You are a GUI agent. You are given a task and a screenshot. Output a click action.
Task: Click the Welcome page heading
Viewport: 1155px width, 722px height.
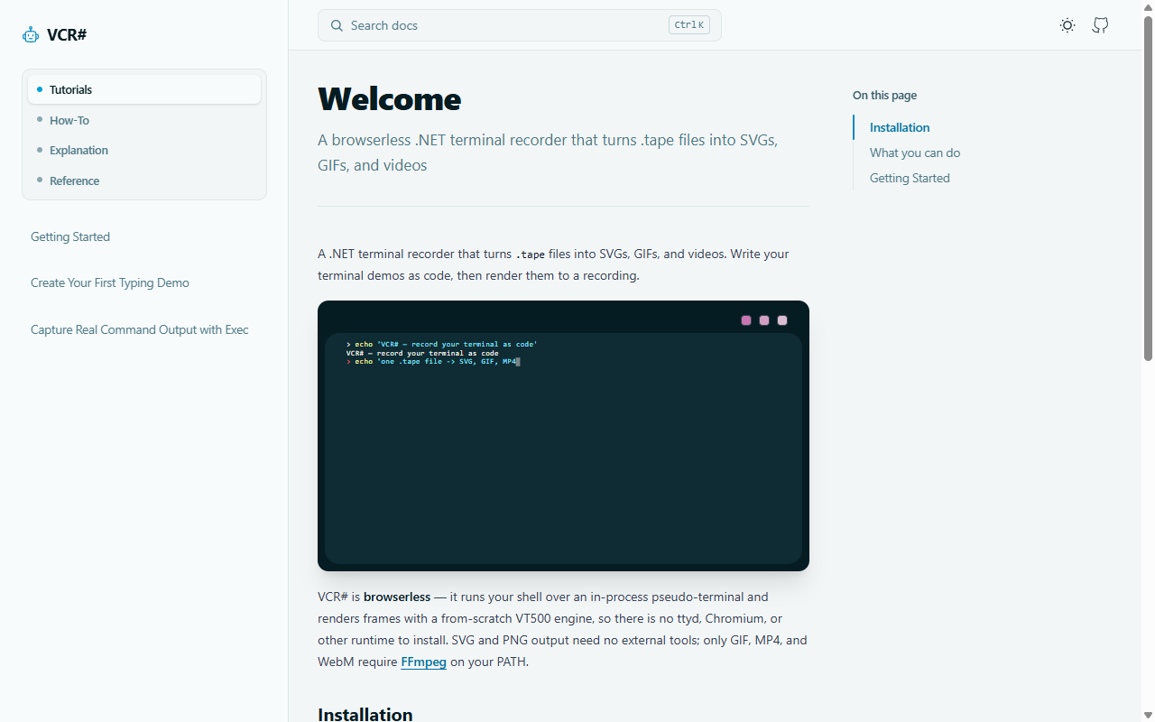[x=390, y=98]
